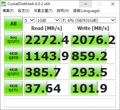The height and width of the screenshot is (110, 120).
Task: Open the 佈景主題(T) menu
Action: (x=43, y=11)
